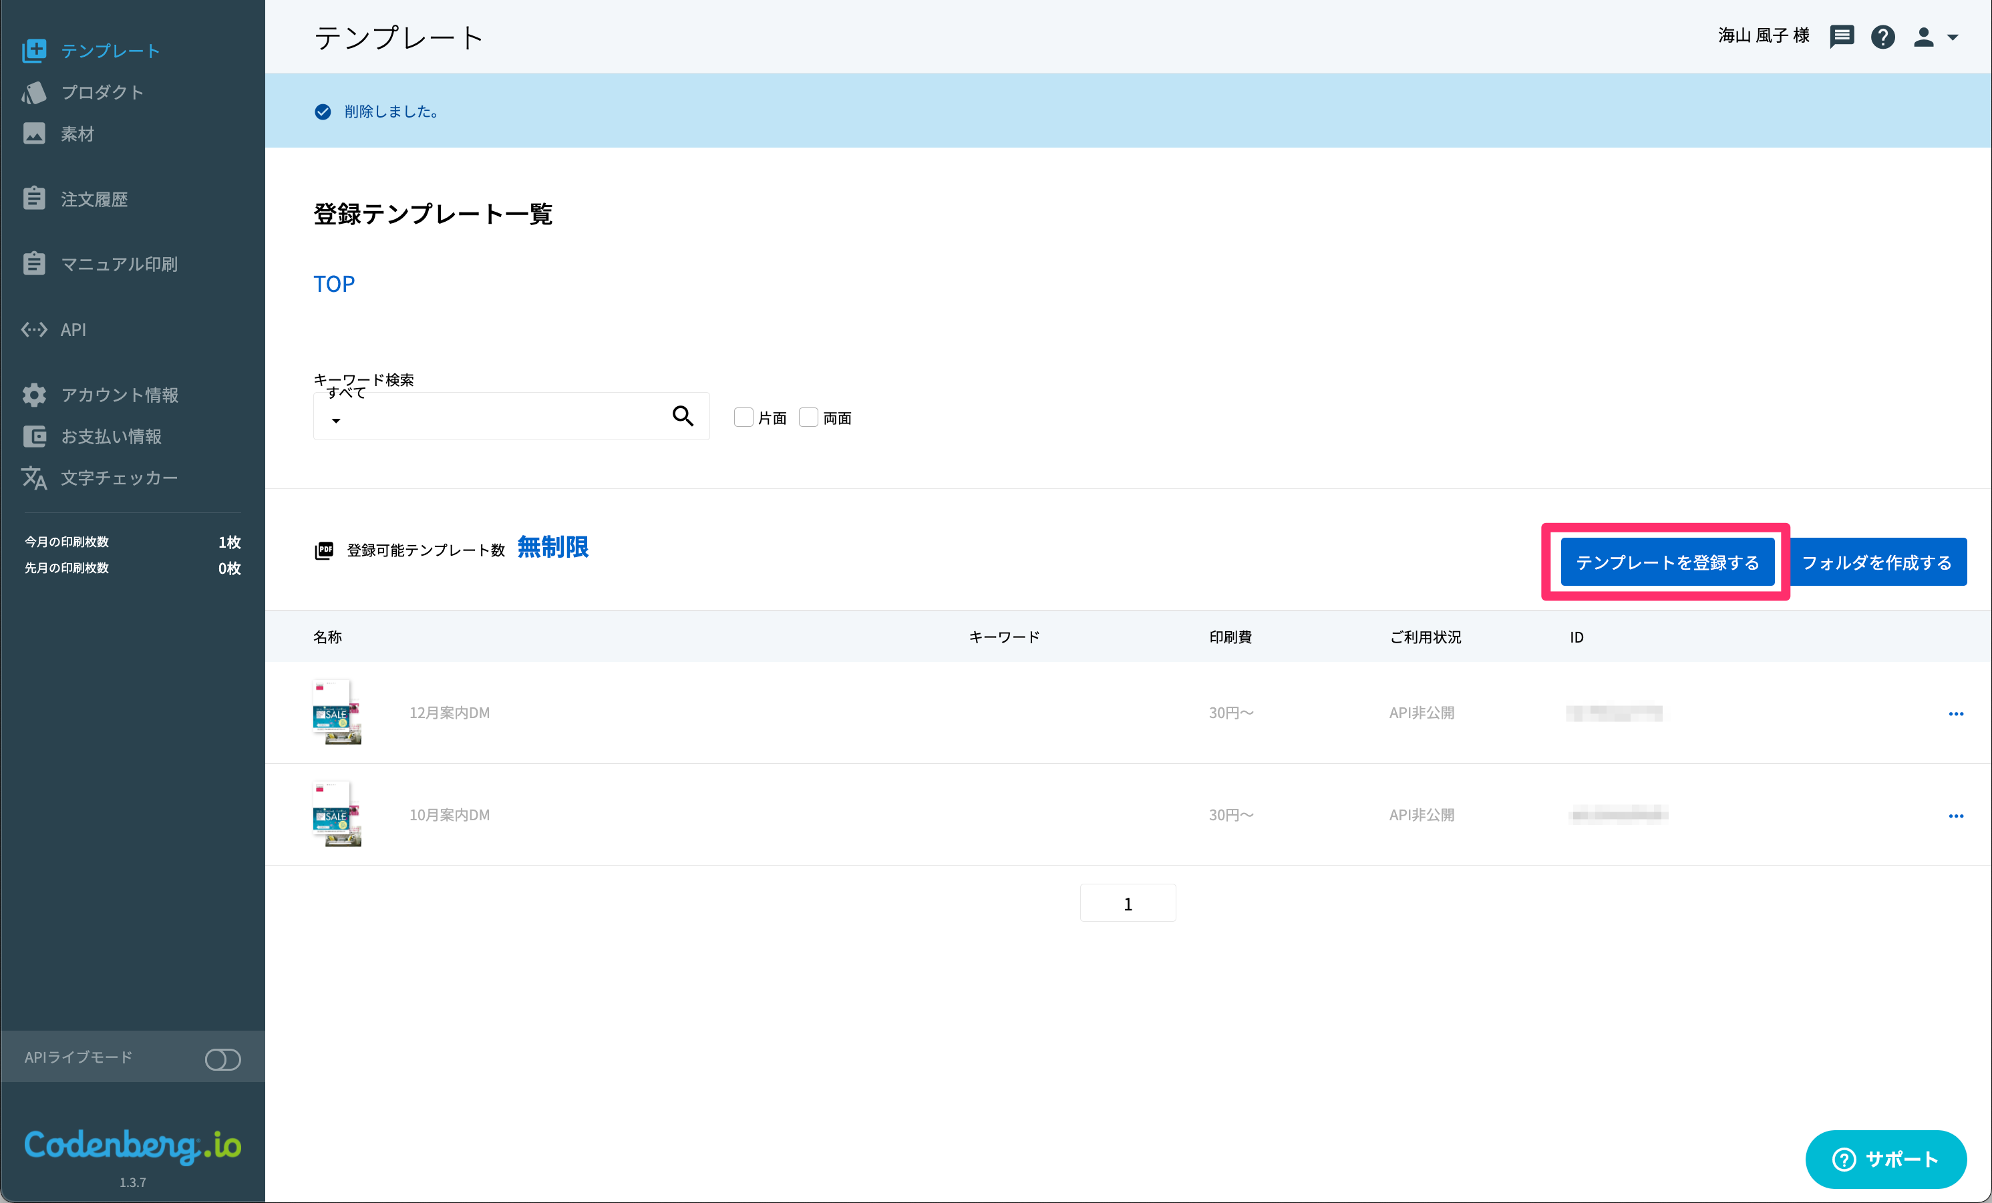Viewport: 1992px width, 1203px height.
Task: Click the マニュアル印刷 clipboard icon
Action: click(x=34, y=264)
